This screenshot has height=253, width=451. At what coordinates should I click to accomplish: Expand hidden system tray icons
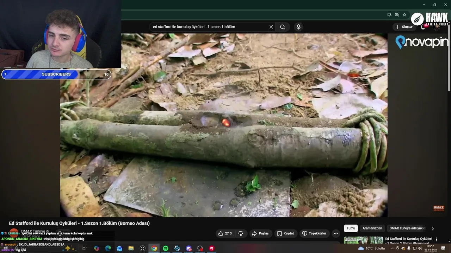pos(392,248)
